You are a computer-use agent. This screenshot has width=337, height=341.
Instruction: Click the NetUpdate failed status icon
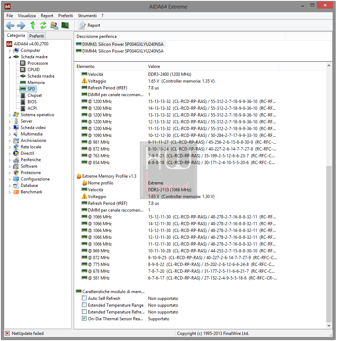(x=8, y=333)
